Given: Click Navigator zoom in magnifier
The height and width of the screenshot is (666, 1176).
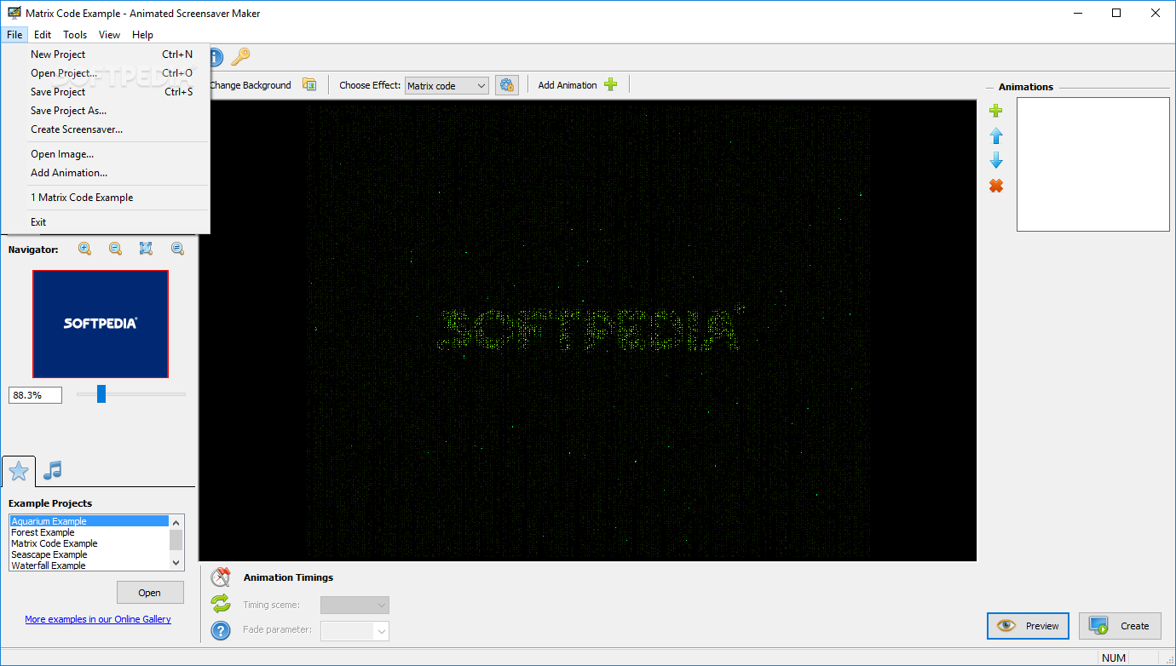Looking at the screenshot, I should click(x=84, y=249).
